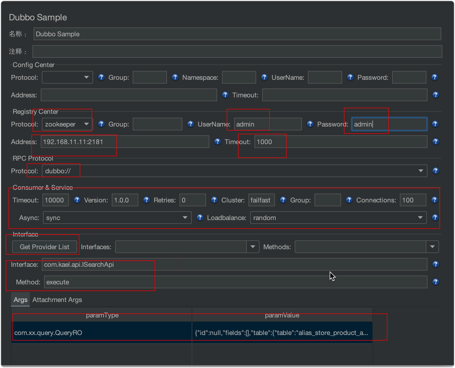The height and width of the screenshot is (368, 455).
Task: Click help icon after Registry Address 192.168.11.11:2181
Action: 218,142
